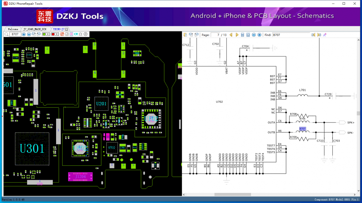Open the green color dropdown arrow

click(48, 34)
